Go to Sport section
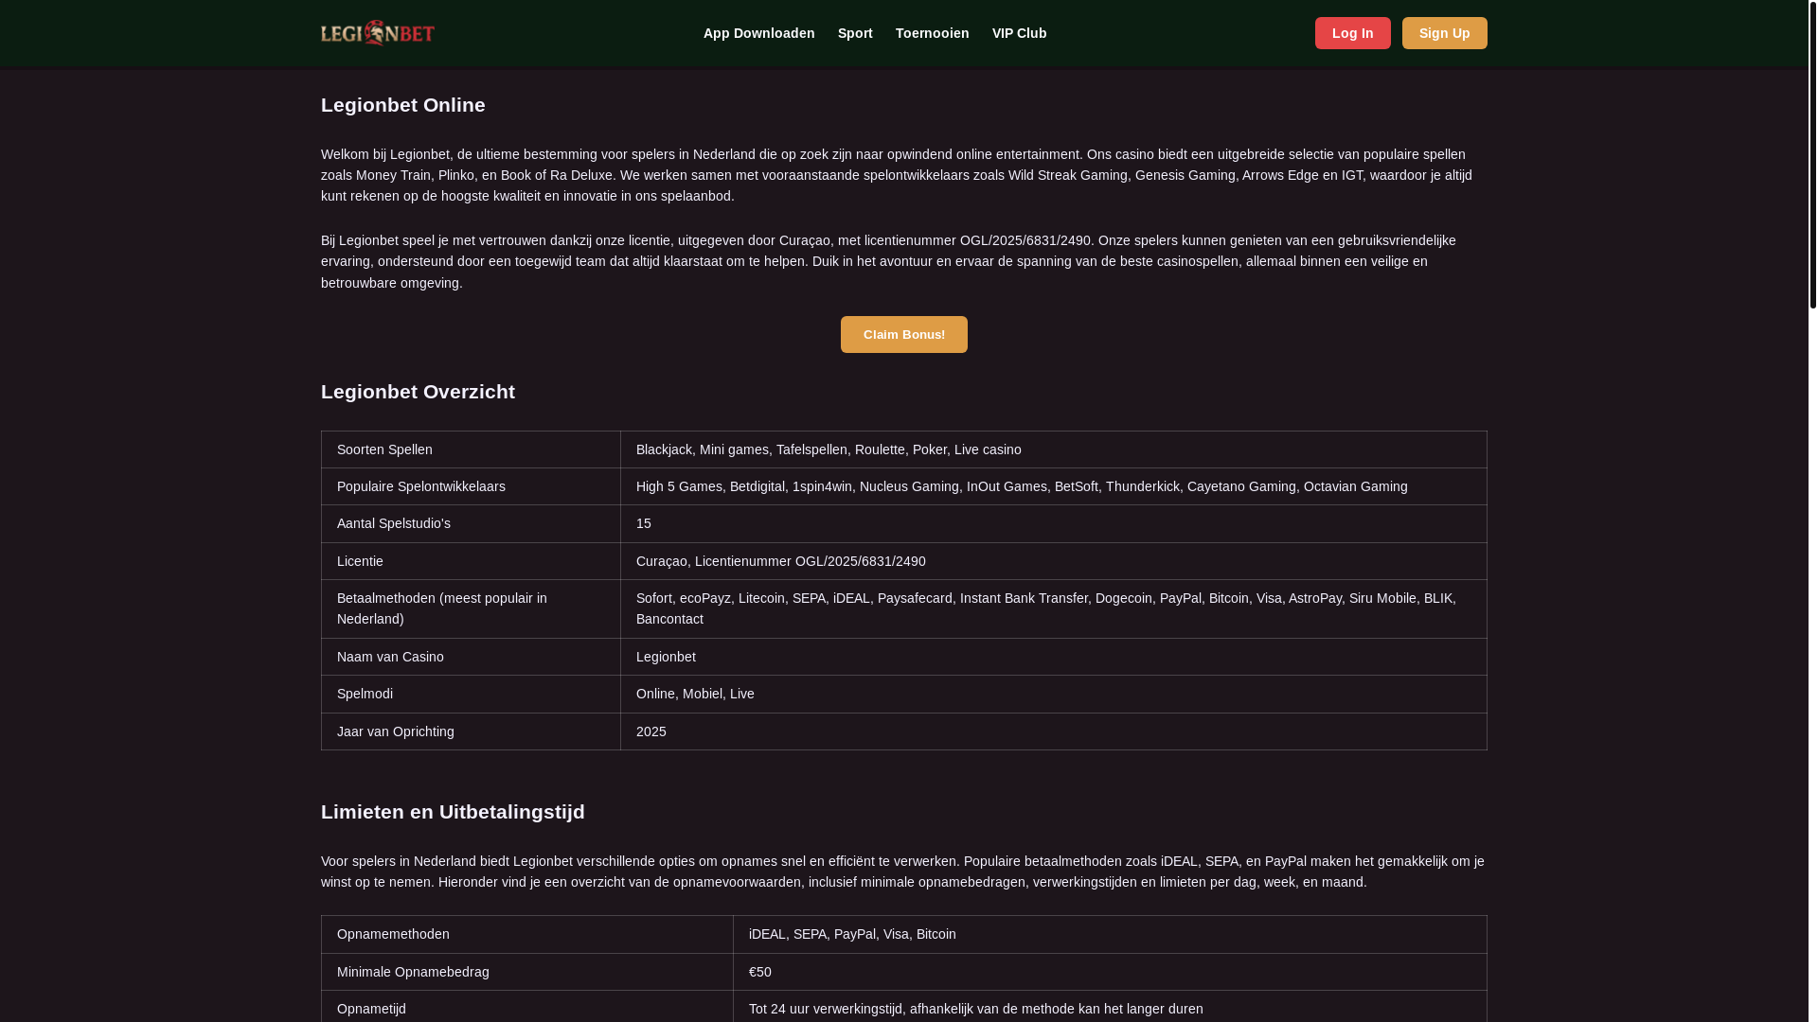 855,33
